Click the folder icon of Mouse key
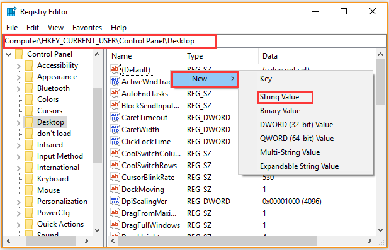The width and height of the screenshot is (389, 250). click(x=30, y=190)
